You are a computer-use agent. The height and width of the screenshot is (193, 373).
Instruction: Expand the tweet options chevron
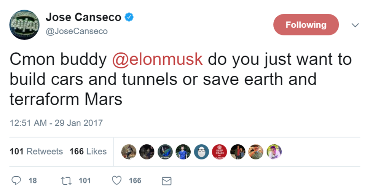355,25
